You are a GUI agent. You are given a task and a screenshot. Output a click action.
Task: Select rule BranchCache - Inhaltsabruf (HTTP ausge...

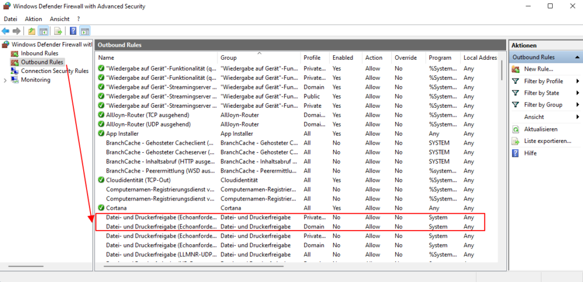(x=160, y=161)
